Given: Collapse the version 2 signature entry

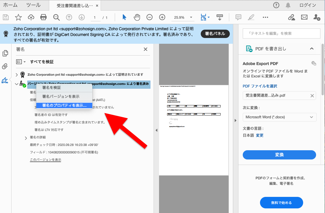Looking at the screenshot, I should pyautogui.click(x=17, y=84).
